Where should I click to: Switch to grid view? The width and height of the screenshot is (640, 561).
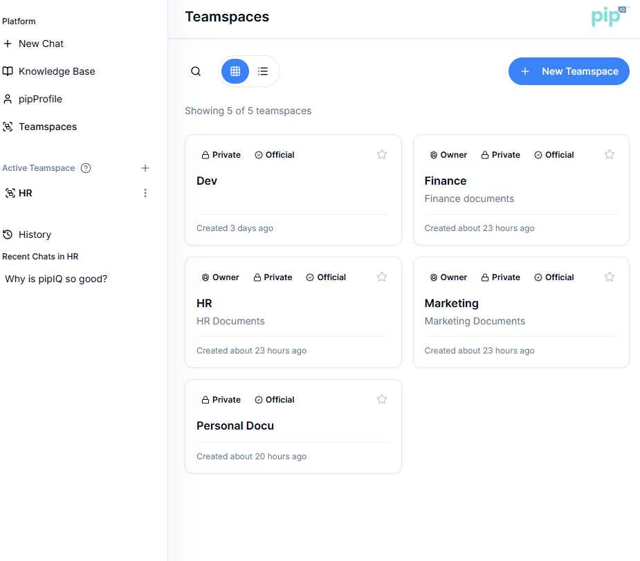tap(235, 71)
